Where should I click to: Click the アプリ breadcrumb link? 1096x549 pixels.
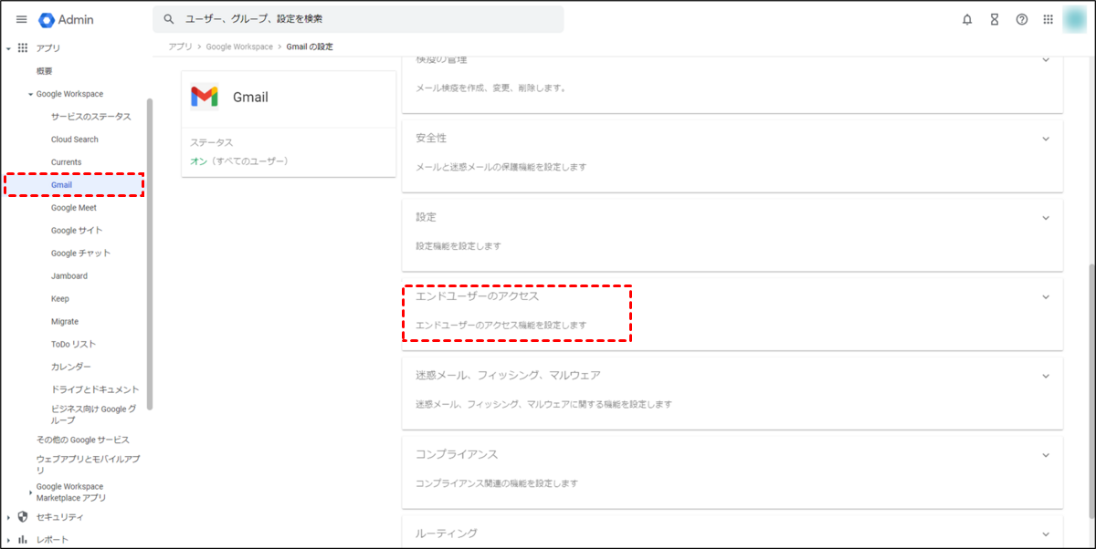(180, 47)
